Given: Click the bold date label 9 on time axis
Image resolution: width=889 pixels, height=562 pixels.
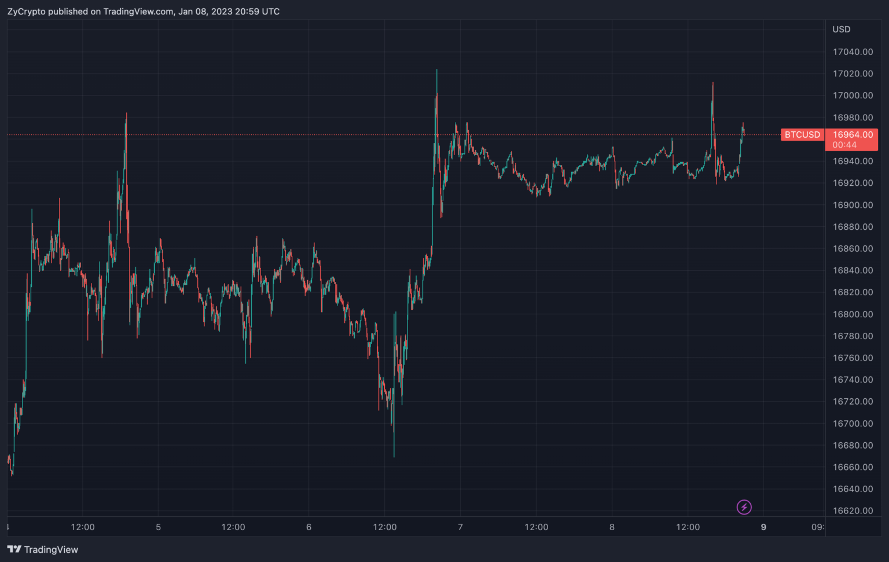Looking at the screenshot, I should click(x=763, y=527).
